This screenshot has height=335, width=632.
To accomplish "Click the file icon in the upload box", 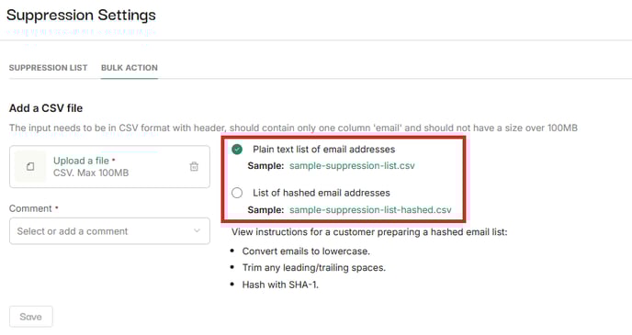I will tap(30, 167).
